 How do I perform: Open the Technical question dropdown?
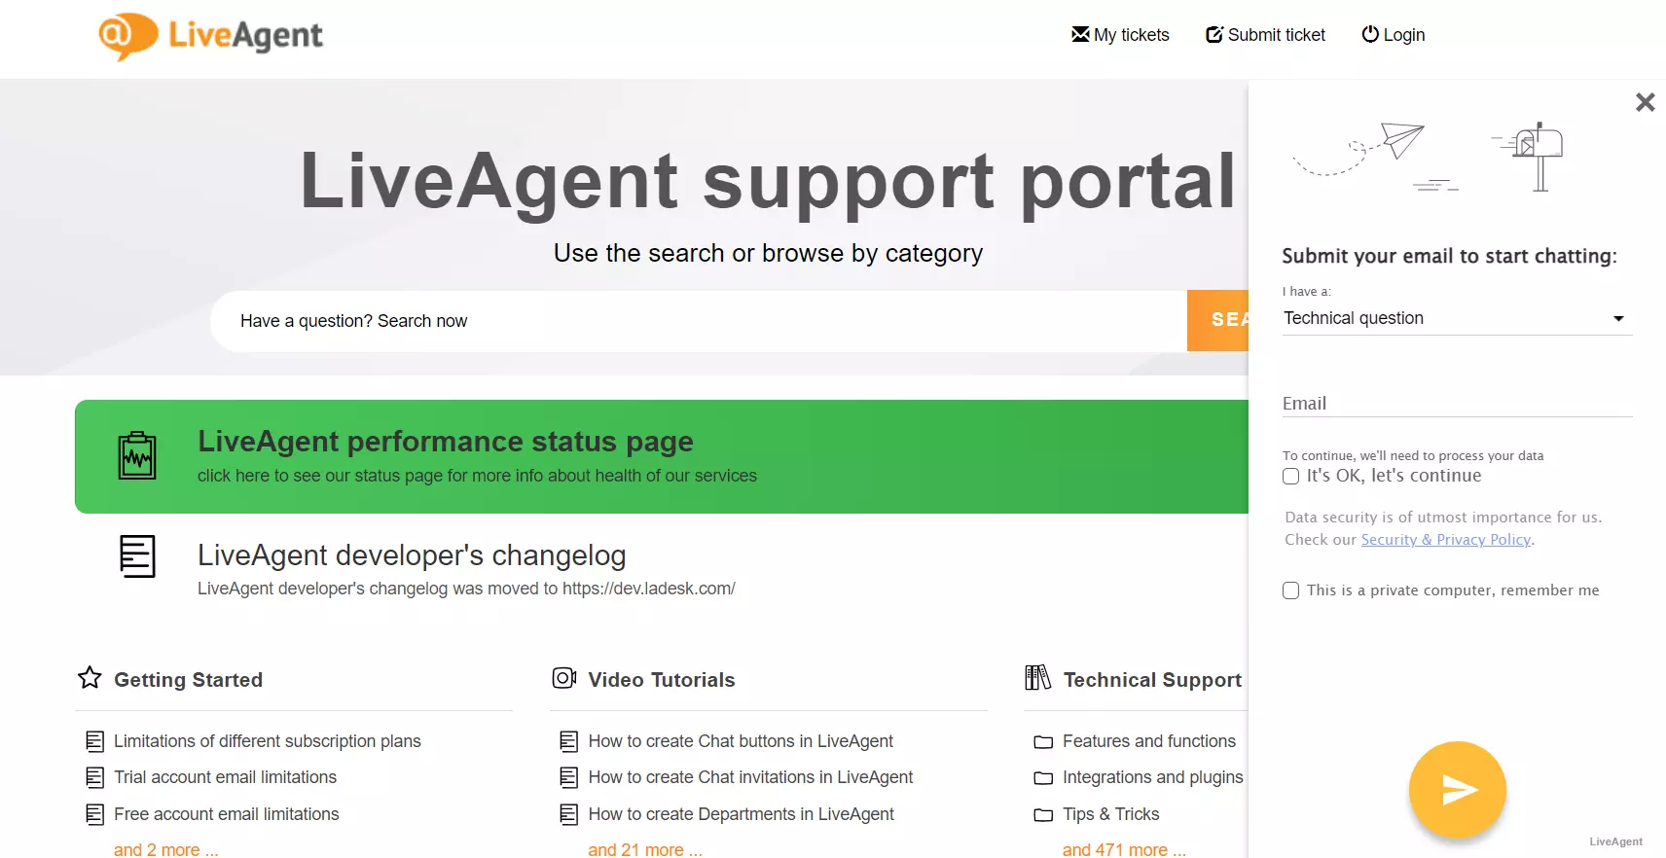coord(1456,319)
